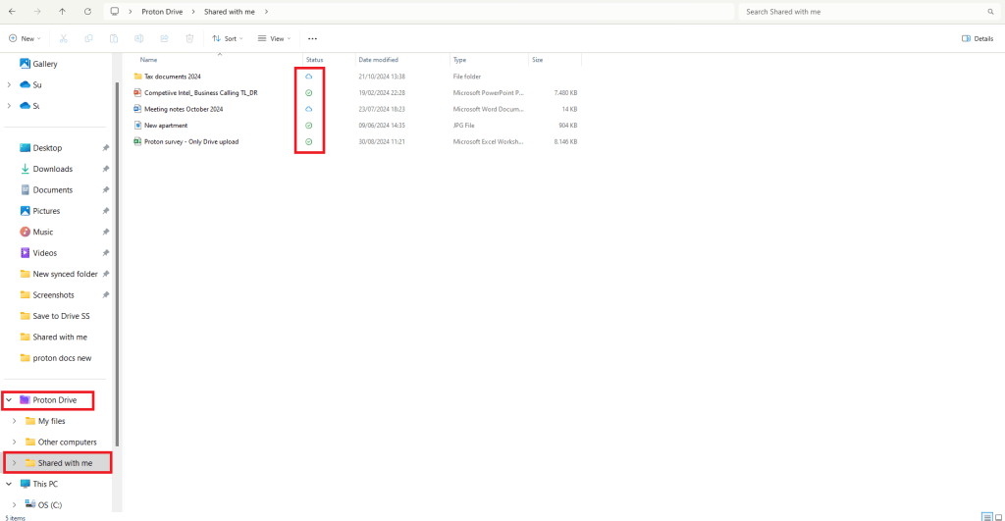
Task: Sort by the Type column header
Action: click(459, 60)
